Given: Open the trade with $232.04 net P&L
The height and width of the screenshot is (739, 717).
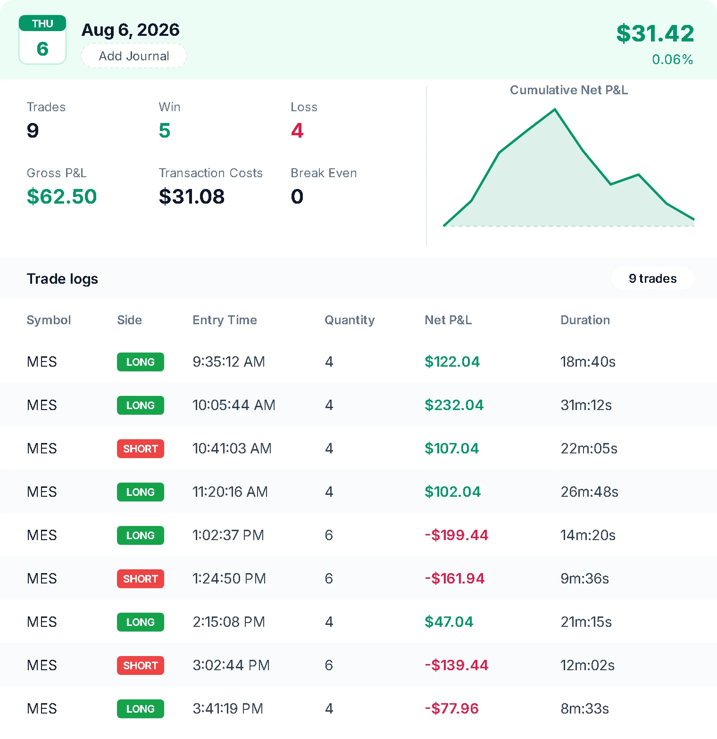Looking at the screenshot, I should pyautogui.click(x=358, y=405).
